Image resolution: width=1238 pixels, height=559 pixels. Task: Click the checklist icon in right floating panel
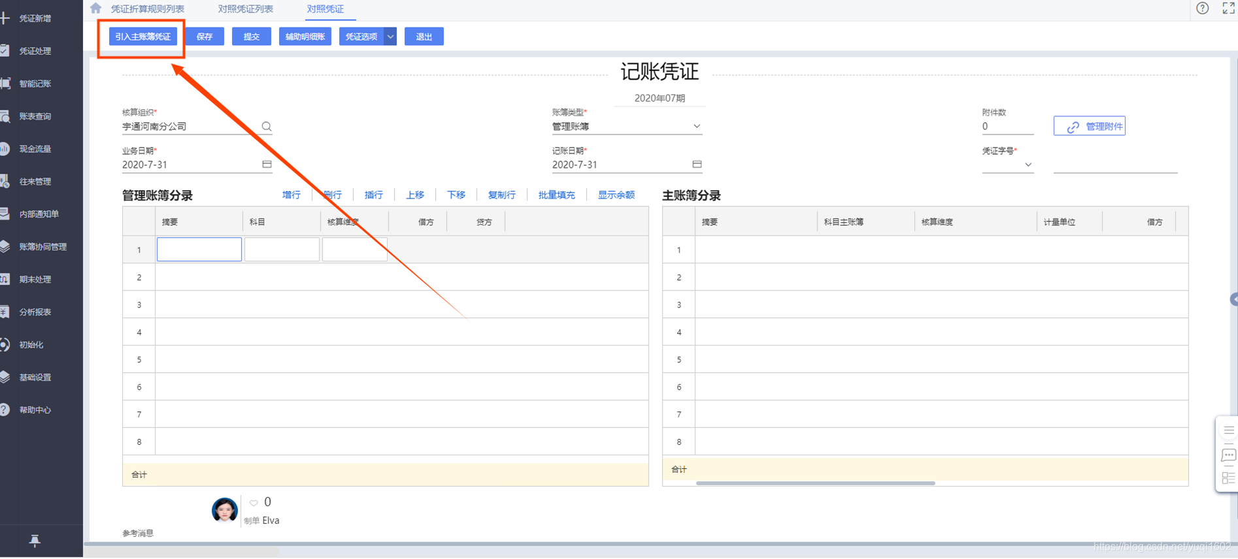tap(1229, 478)
